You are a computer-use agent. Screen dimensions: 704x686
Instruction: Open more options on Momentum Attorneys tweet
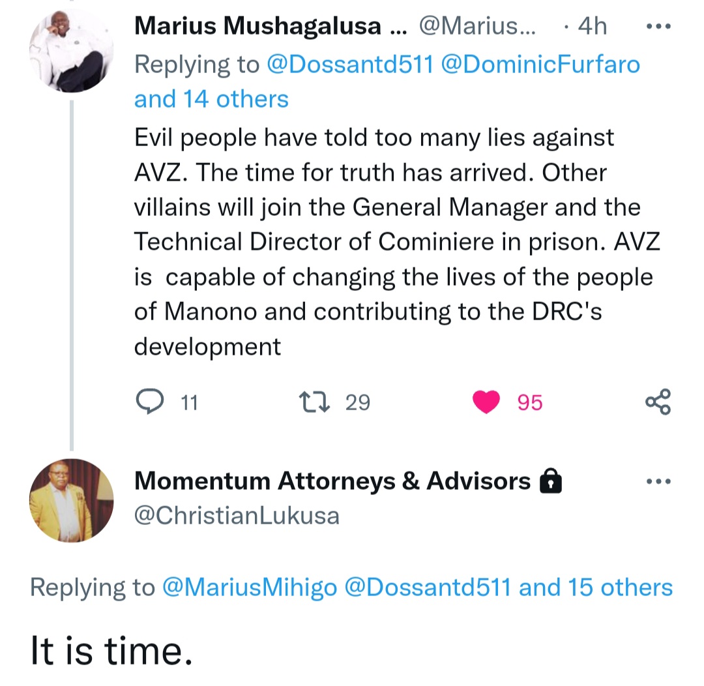click(x=657, y=483)
